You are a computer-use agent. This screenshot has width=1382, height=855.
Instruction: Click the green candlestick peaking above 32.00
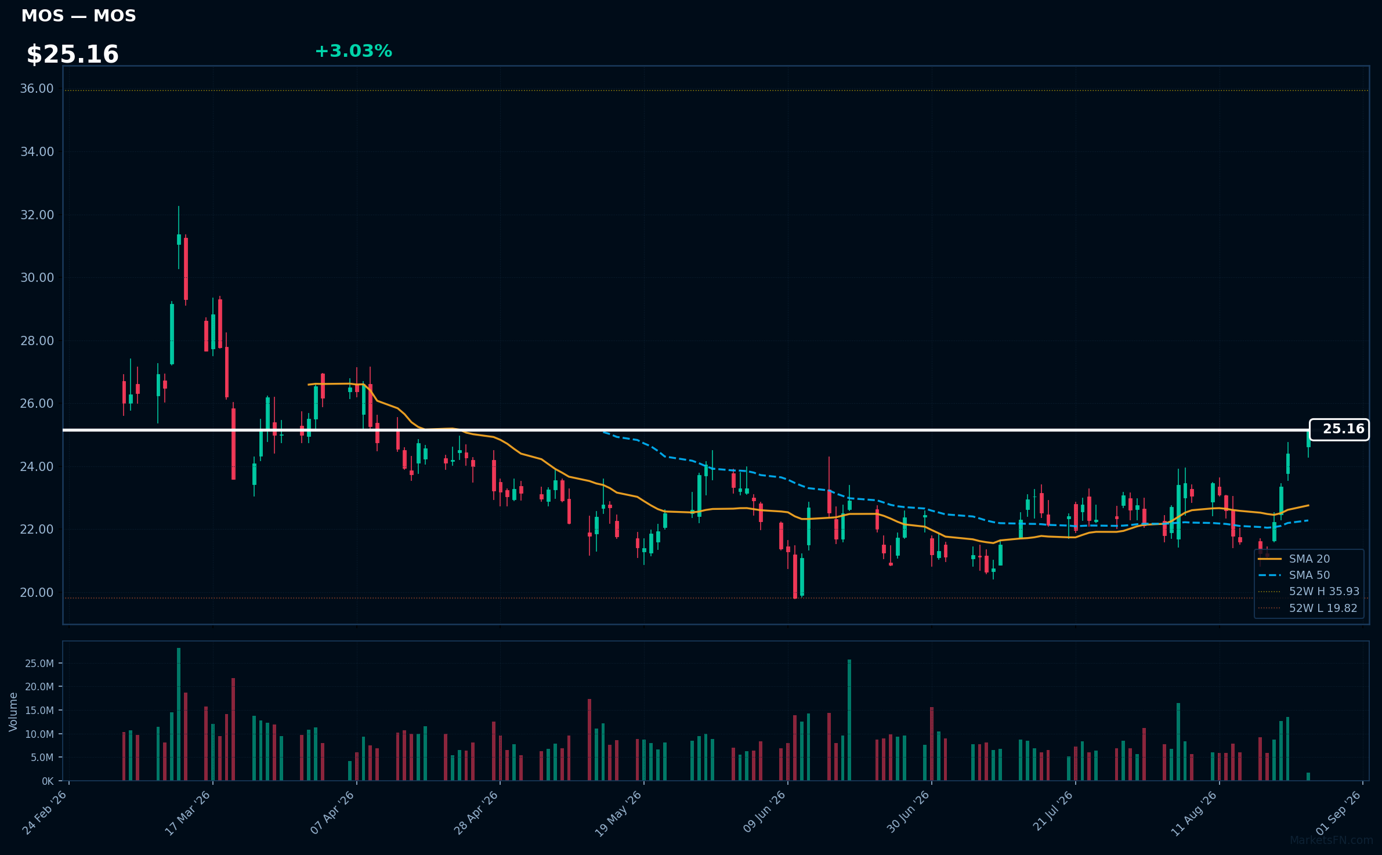179,239
